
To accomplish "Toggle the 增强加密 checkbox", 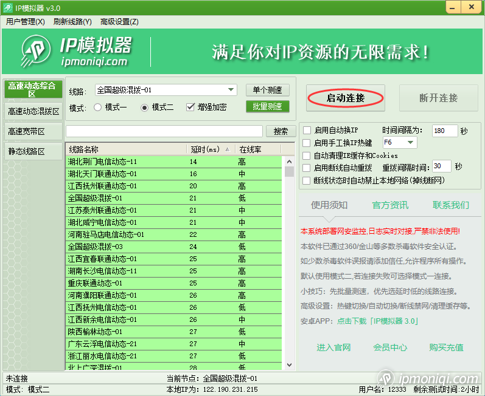I will point(191,108).
